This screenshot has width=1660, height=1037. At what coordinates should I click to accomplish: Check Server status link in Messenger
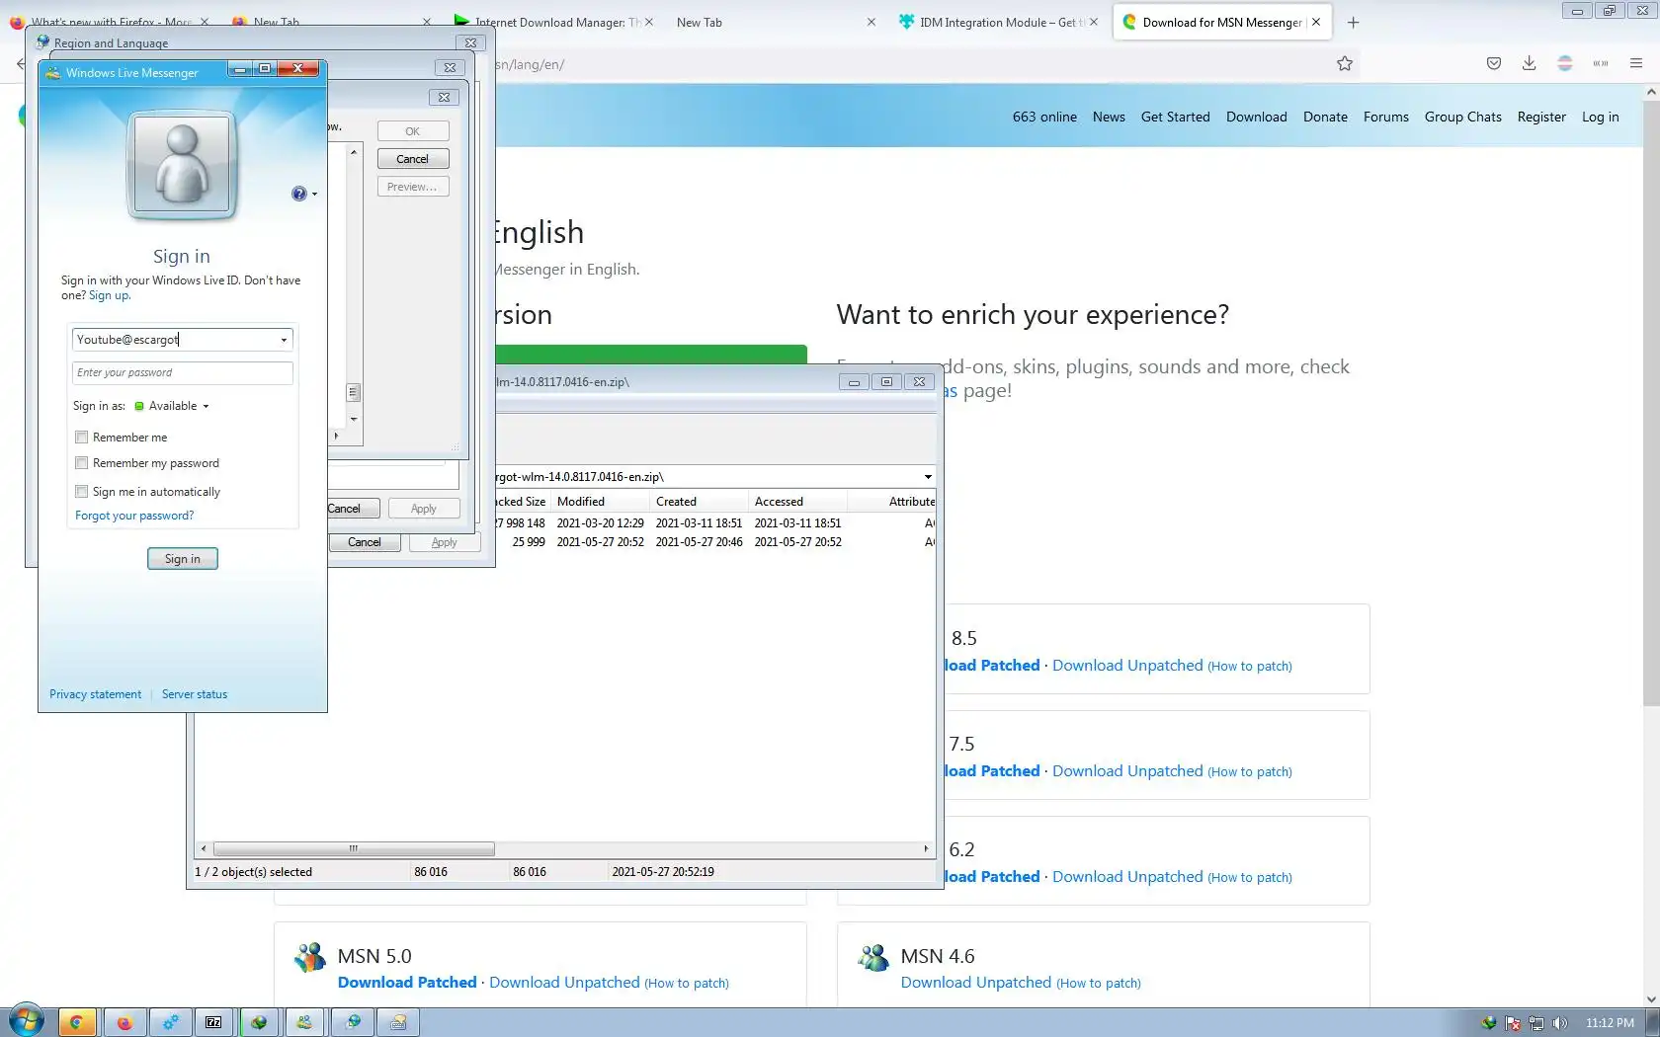point(195,694)
